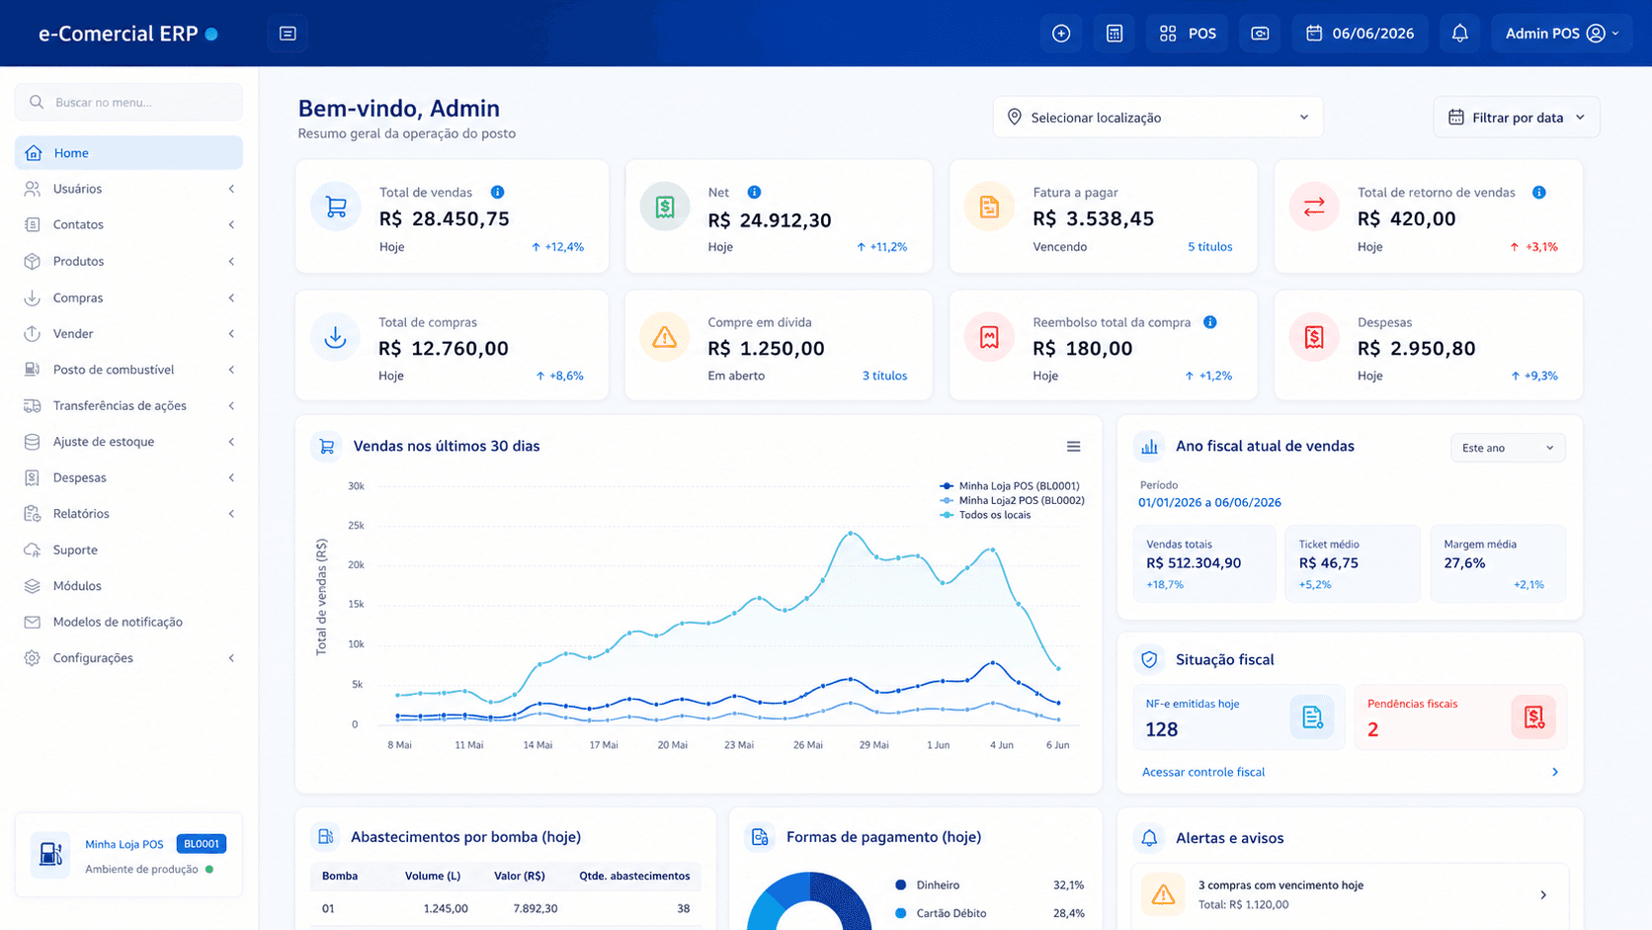Viewport: 1652px width, 930px height.
Task: Expand Posto de combustível menu
Action: (x=128, y=370)
